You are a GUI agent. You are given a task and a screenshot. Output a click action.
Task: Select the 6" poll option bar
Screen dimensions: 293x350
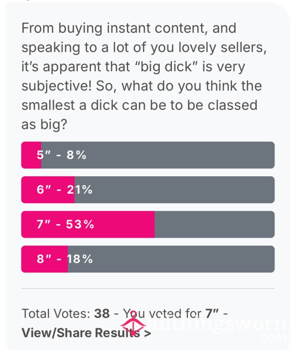[x=148, y=190]
